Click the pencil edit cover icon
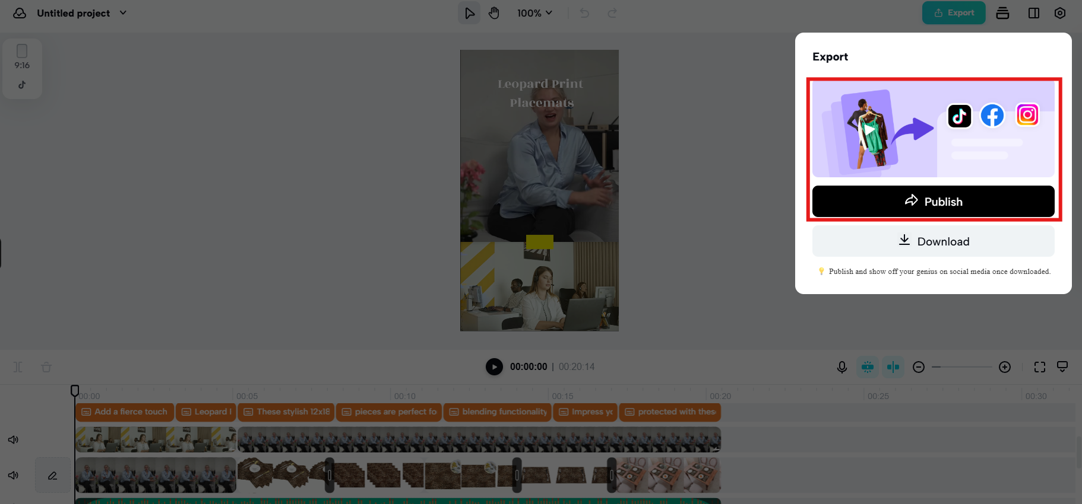 point(53,475)
